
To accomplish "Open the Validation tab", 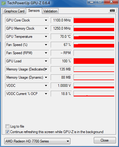I will 50,11.
